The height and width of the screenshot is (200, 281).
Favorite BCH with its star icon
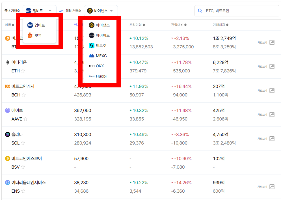pyautogui.click(x=24, y=95)
